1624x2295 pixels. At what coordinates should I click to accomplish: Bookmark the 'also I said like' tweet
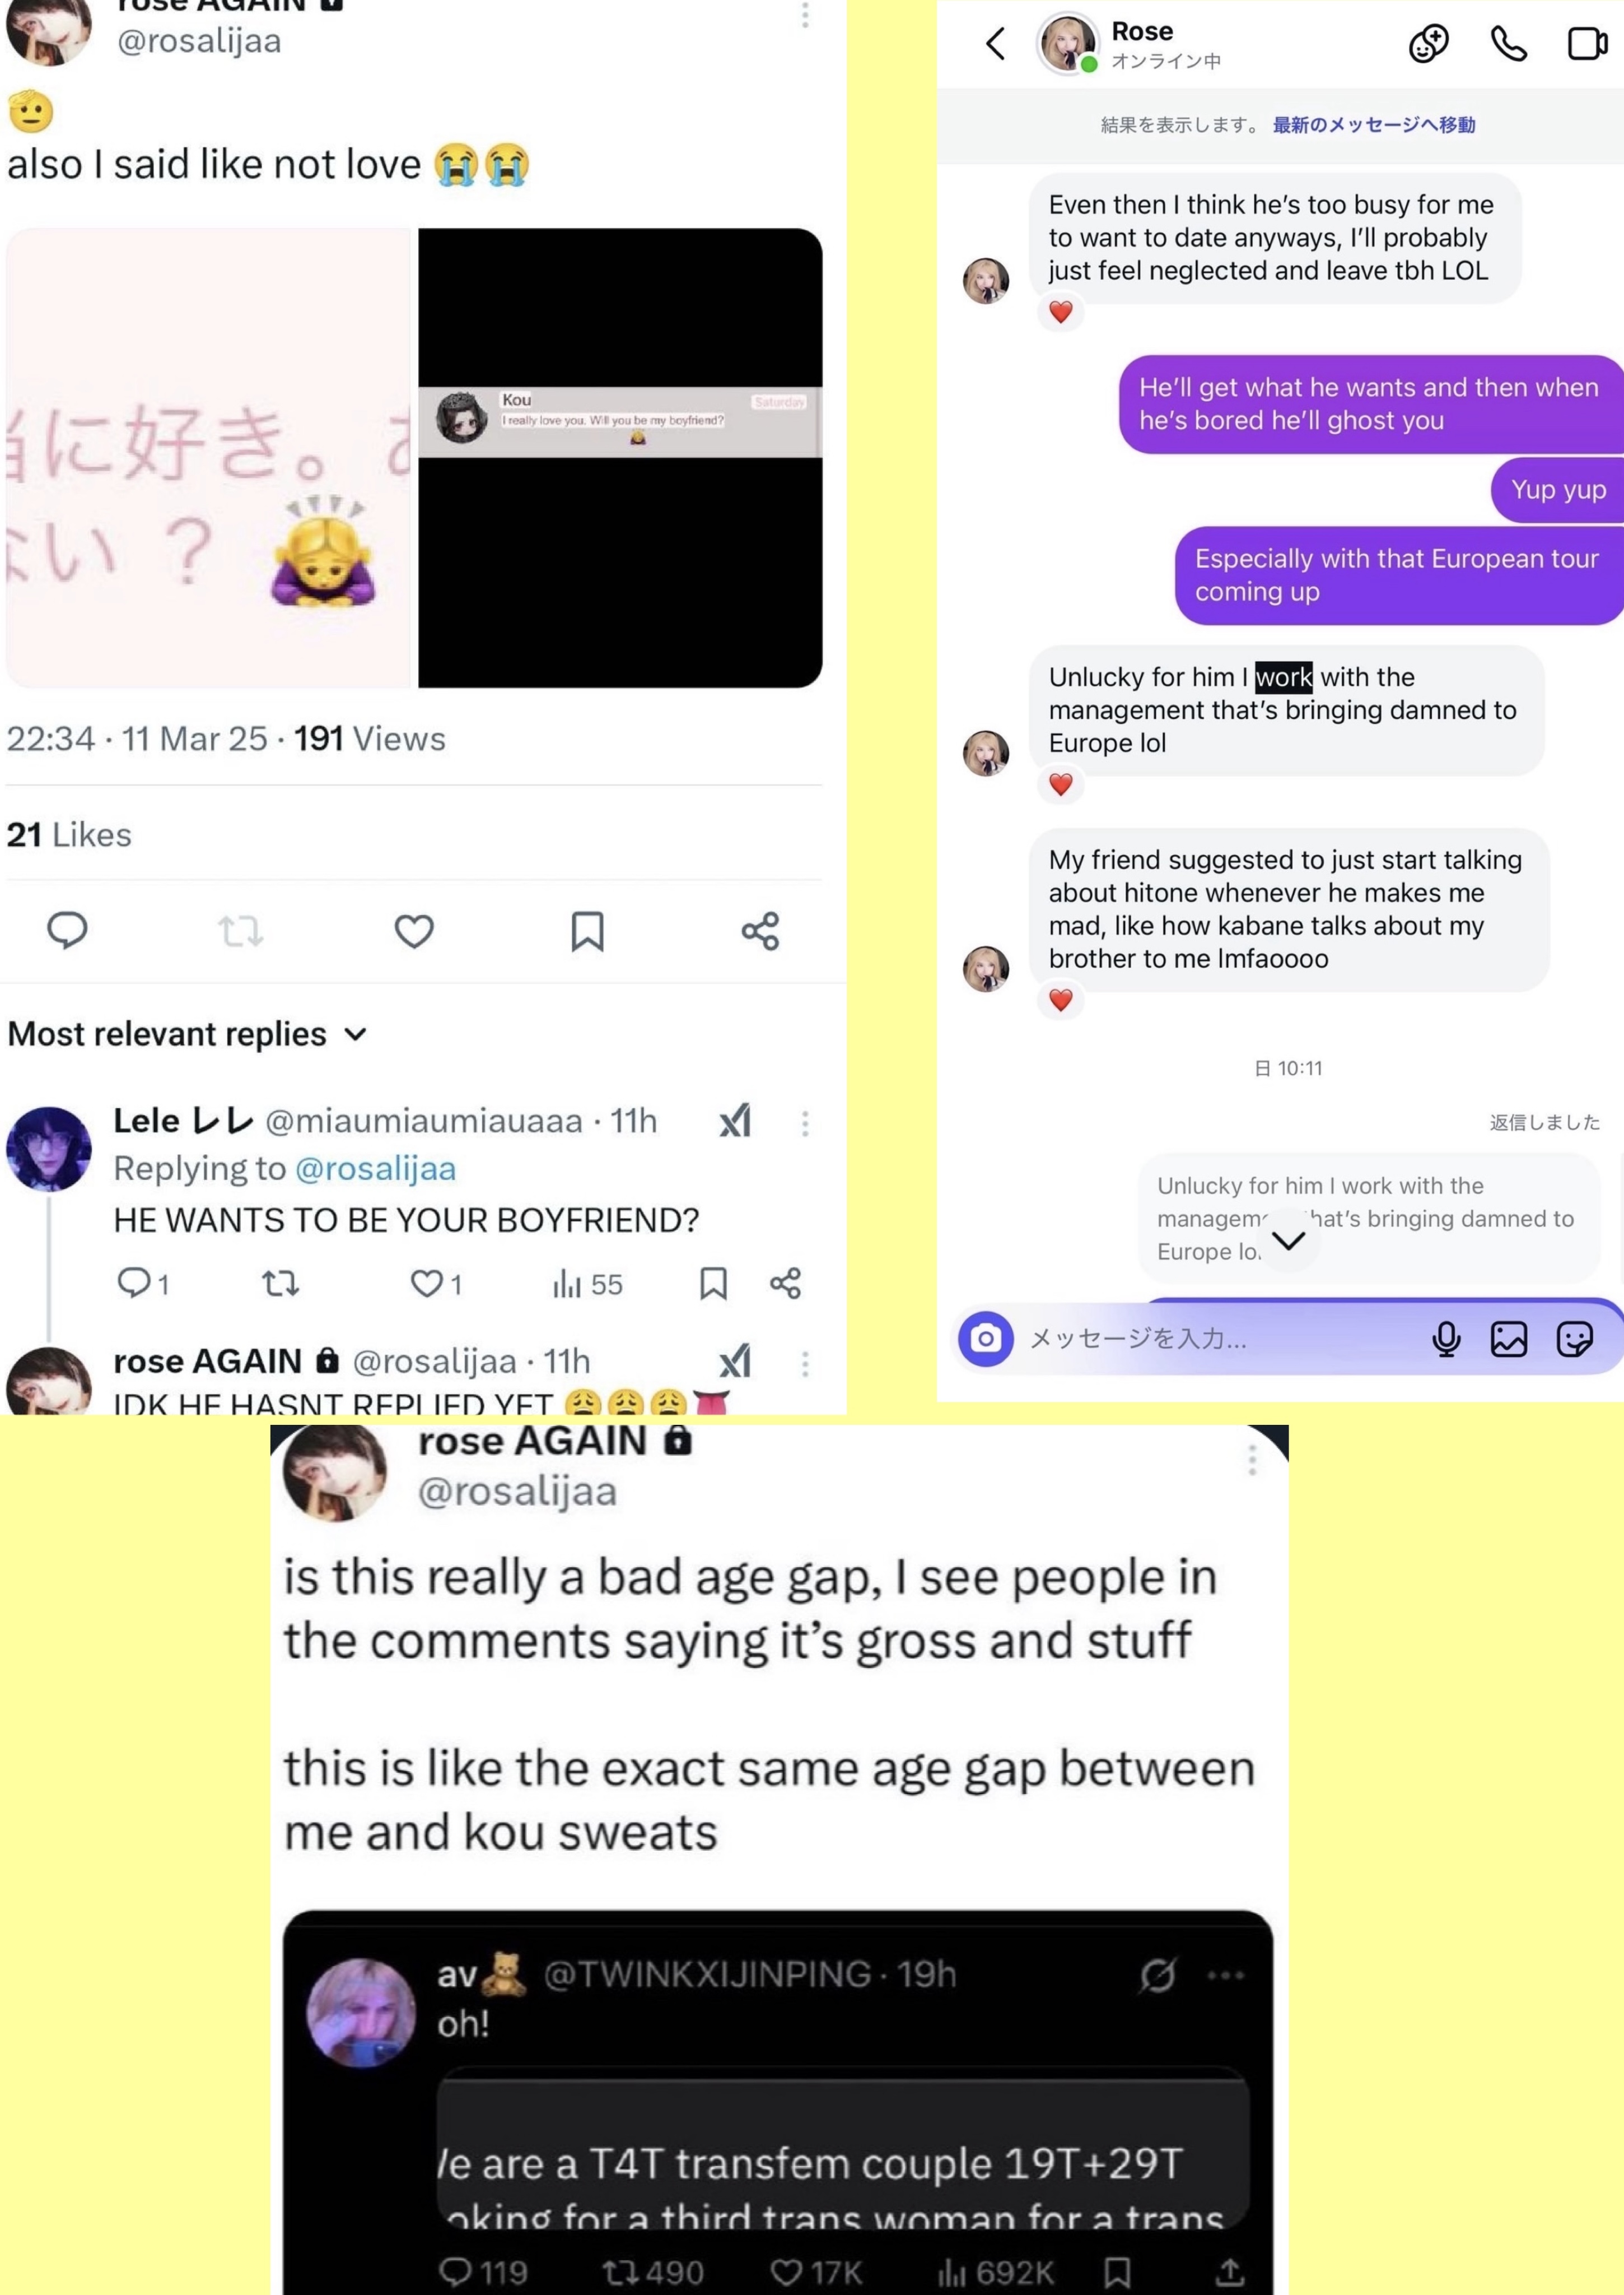[587, 931]
